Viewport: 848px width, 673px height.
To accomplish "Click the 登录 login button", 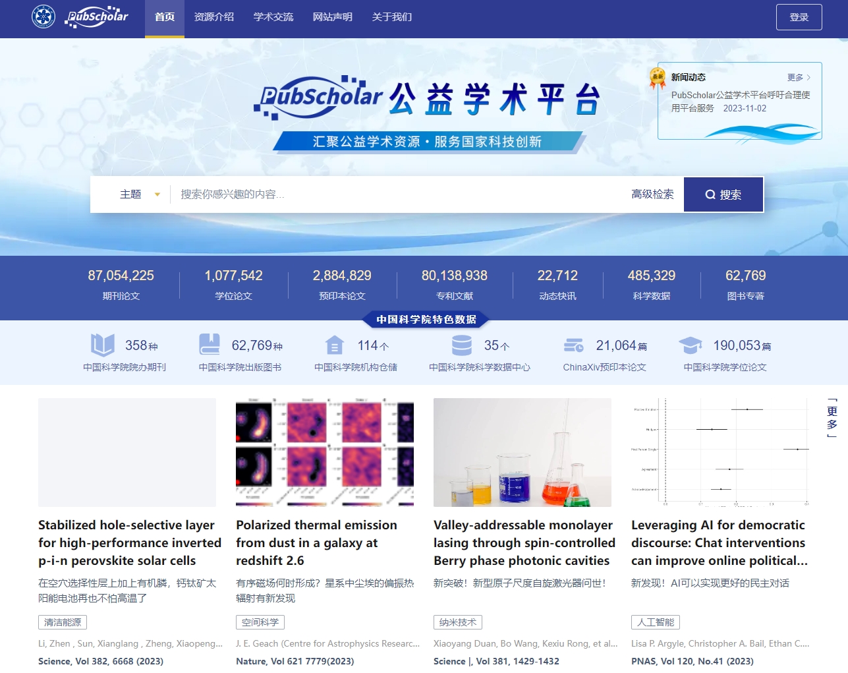I will coord(799,17).
